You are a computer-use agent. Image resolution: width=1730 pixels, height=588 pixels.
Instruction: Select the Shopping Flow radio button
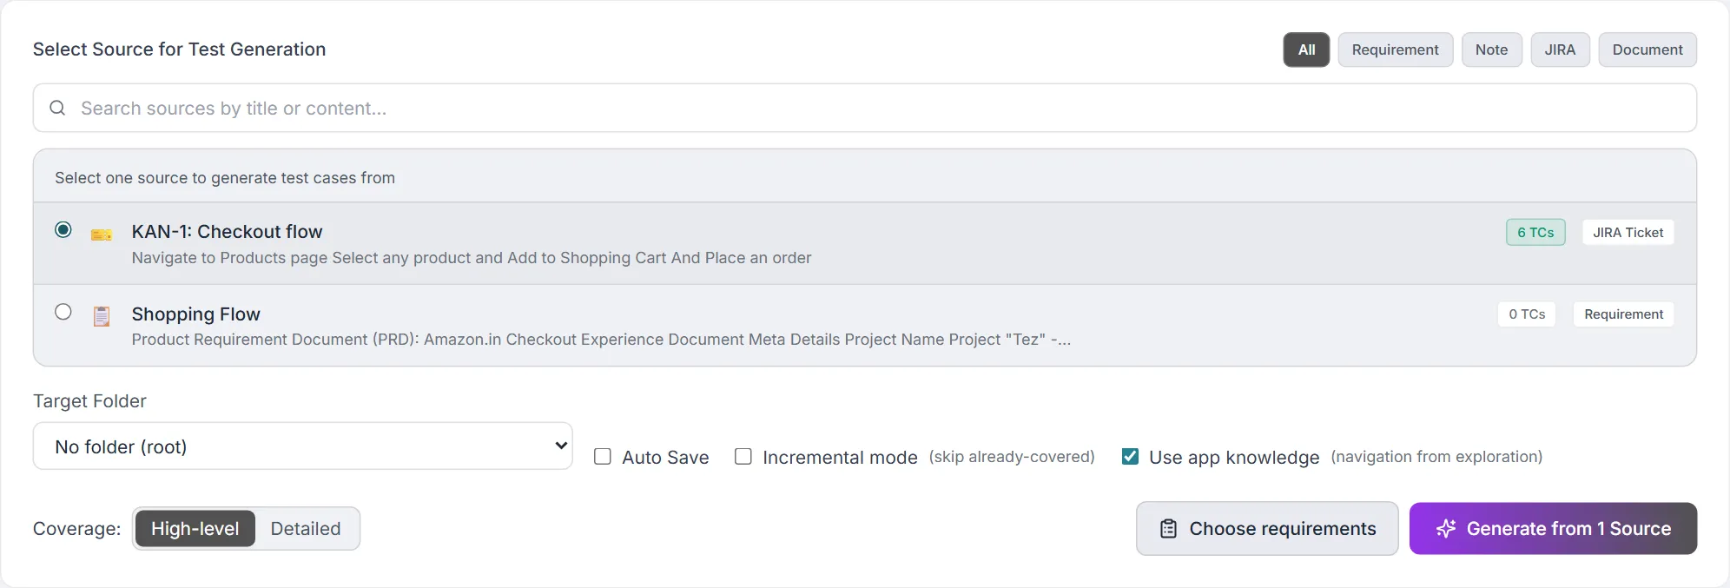(x=63, y=312)
